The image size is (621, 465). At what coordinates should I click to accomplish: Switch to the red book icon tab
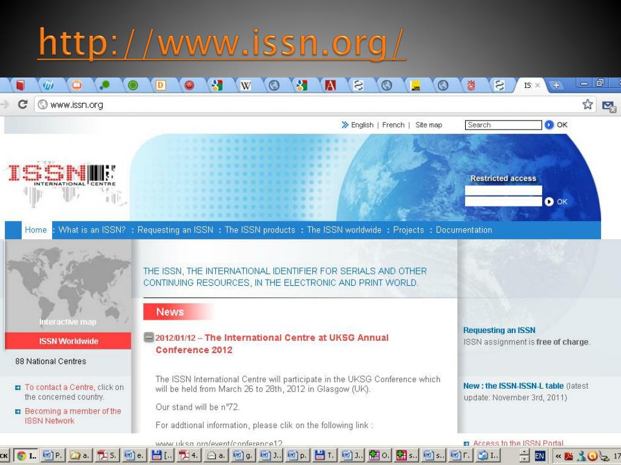20,85
